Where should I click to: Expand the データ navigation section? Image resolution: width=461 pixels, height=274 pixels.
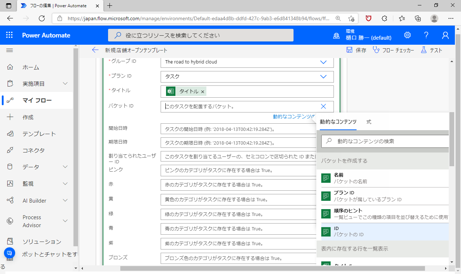[x=65, y=167]
